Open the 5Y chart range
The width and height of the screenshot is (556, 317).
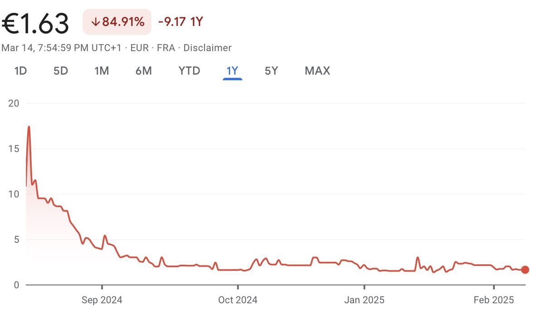(x=271, y=71)
